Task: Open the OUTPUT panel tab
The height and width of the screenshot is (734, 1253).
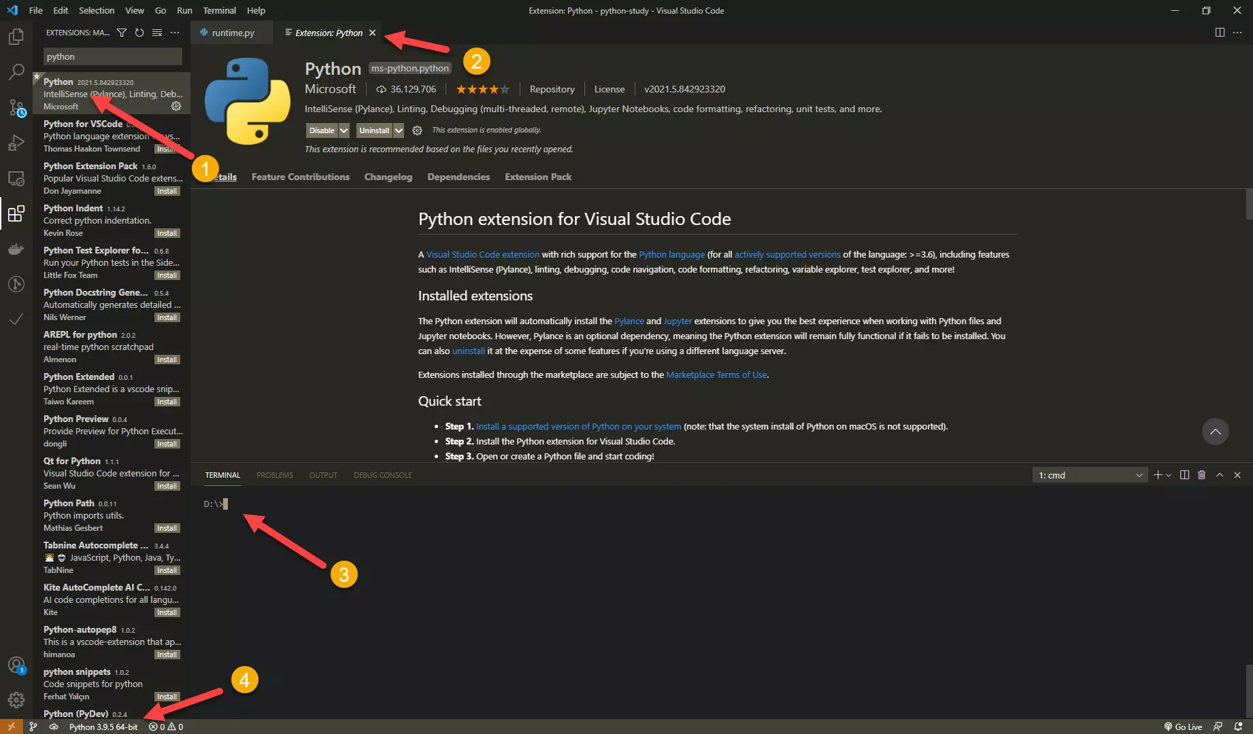Action: click(323, 475)
